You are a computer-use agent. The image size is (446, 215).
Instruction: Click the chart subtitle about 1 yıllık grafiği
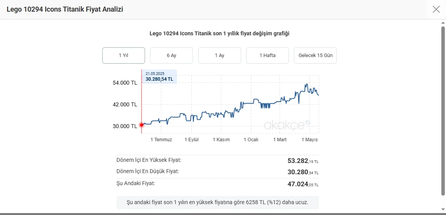(x=220, y=33)
